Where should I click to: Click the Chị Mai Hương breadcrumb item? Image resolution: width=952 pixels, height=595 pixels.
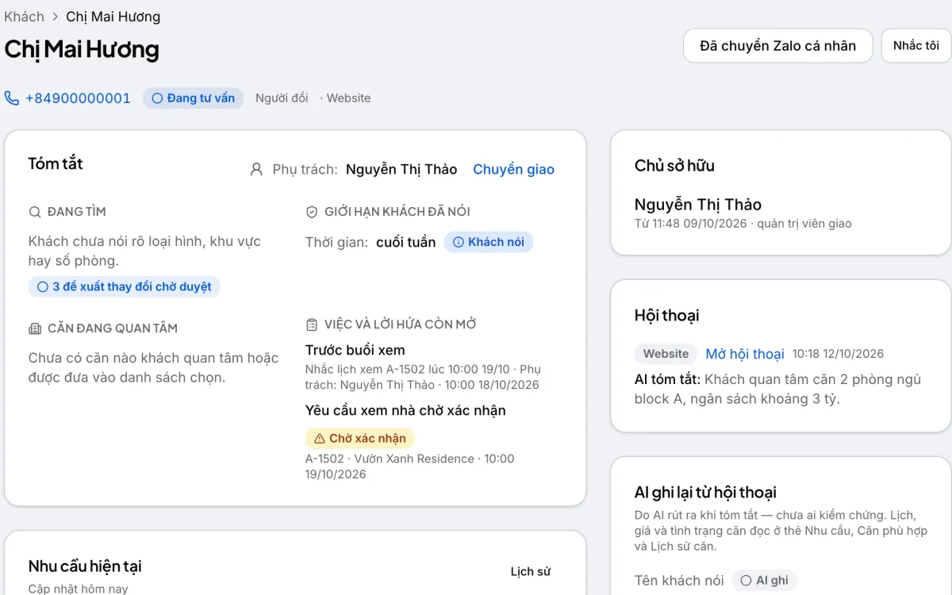(113, 16)
